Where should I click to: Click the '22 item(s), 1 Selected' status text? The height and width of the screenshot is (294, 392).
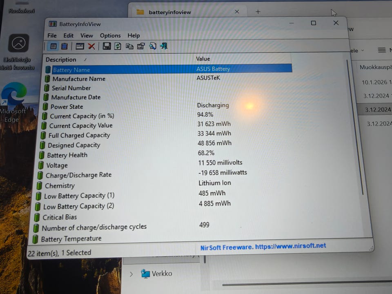point(59,253)
